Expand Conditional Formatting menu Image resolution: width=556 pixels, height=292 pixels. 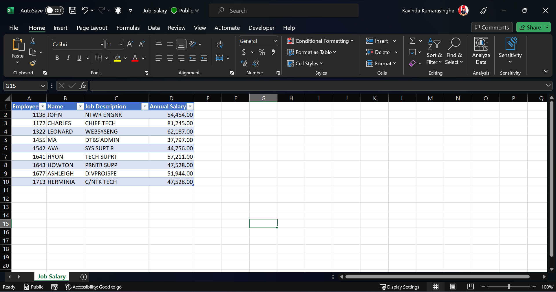coord(320,41)
